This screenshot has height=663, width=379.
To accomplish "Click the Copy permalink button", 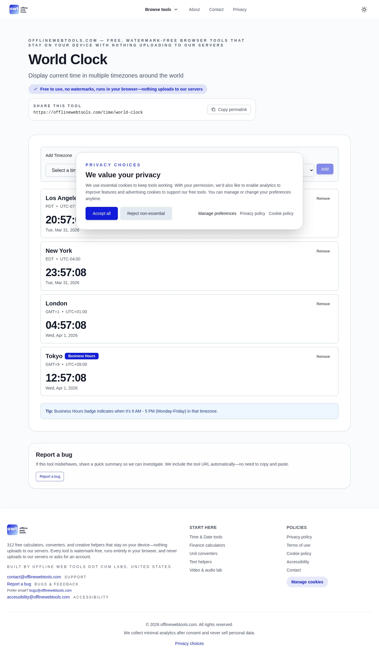I will point(229,110).
